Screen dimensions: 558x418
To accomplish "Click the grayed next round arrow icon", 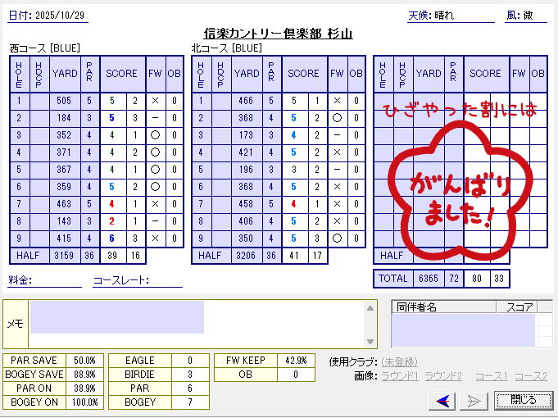I will (x=474, y=400).
